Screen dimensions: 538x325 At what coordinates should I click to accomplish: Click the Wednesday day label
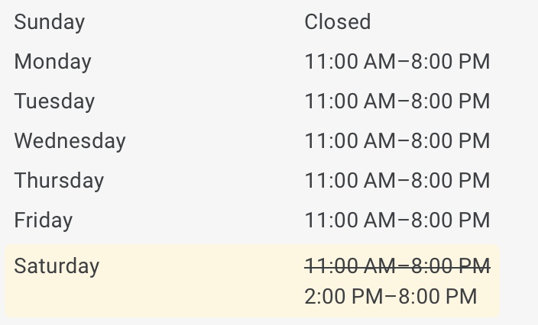tap(70, 141)
